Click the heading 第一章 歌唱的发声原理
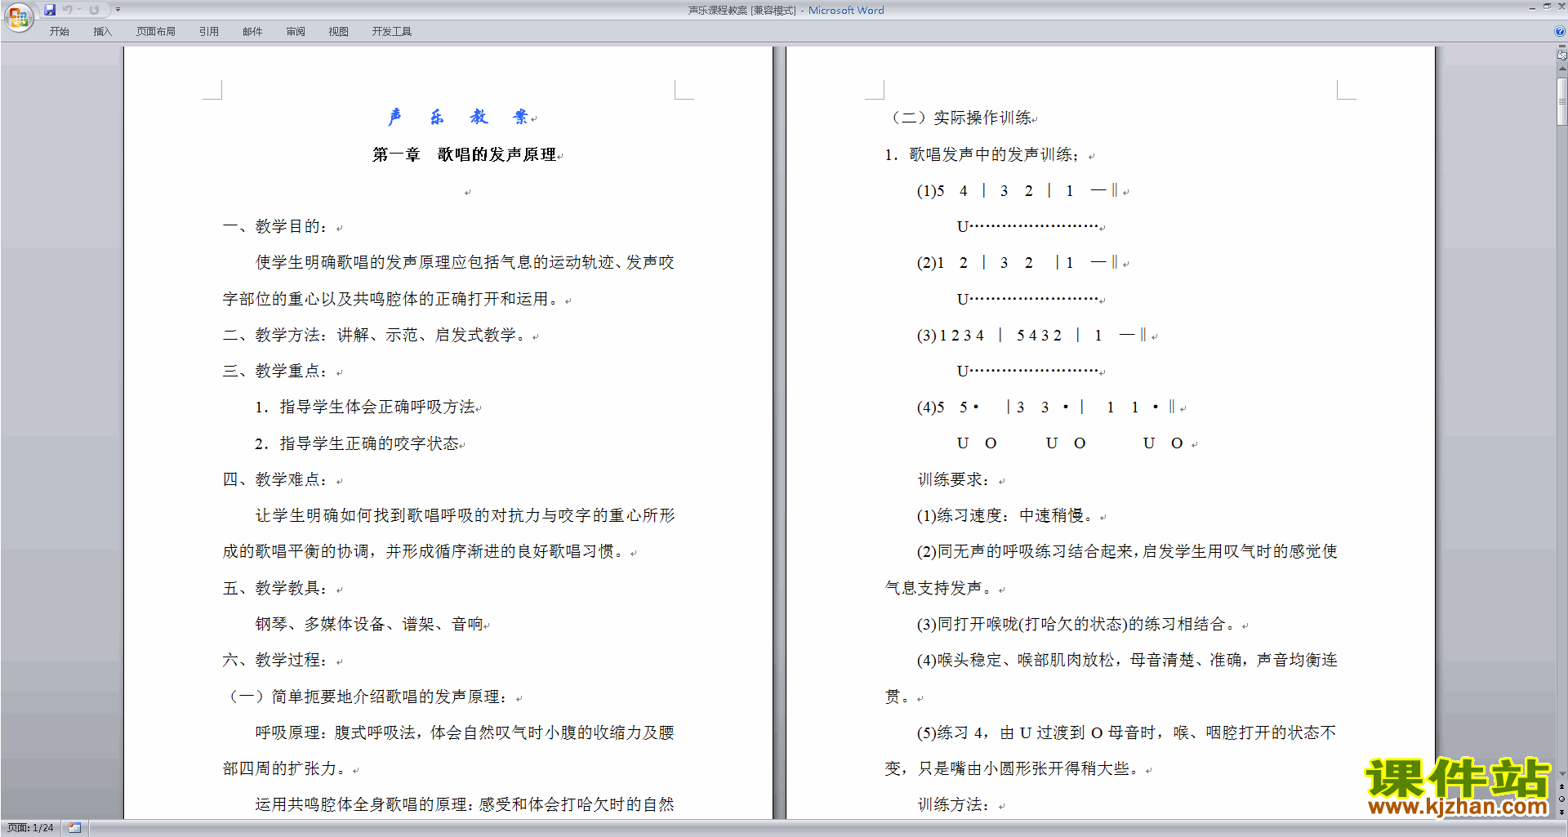Viewport: 1568px width, 837px height. click(465, 154)
